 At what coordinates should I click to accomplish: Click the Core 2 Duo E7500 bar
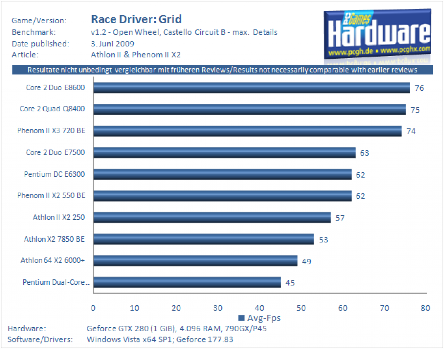pyautogui.click(x=224, y=152)
